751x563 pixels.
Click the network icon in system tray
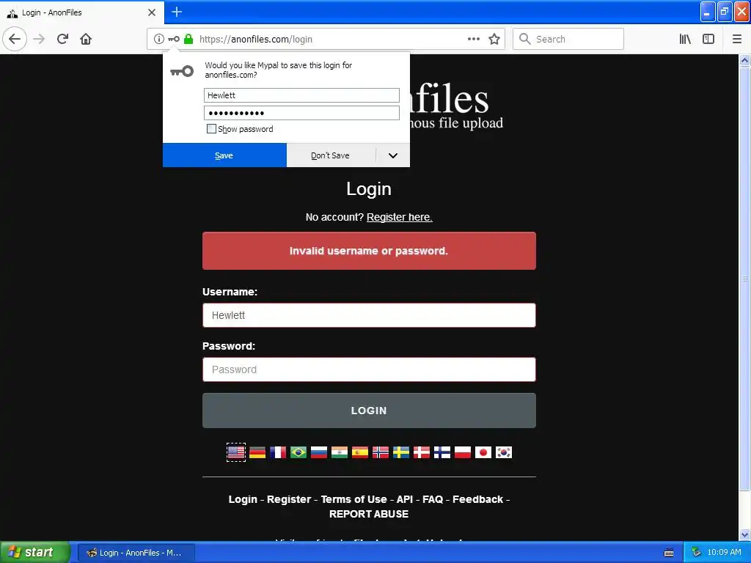tap(697, 553)
